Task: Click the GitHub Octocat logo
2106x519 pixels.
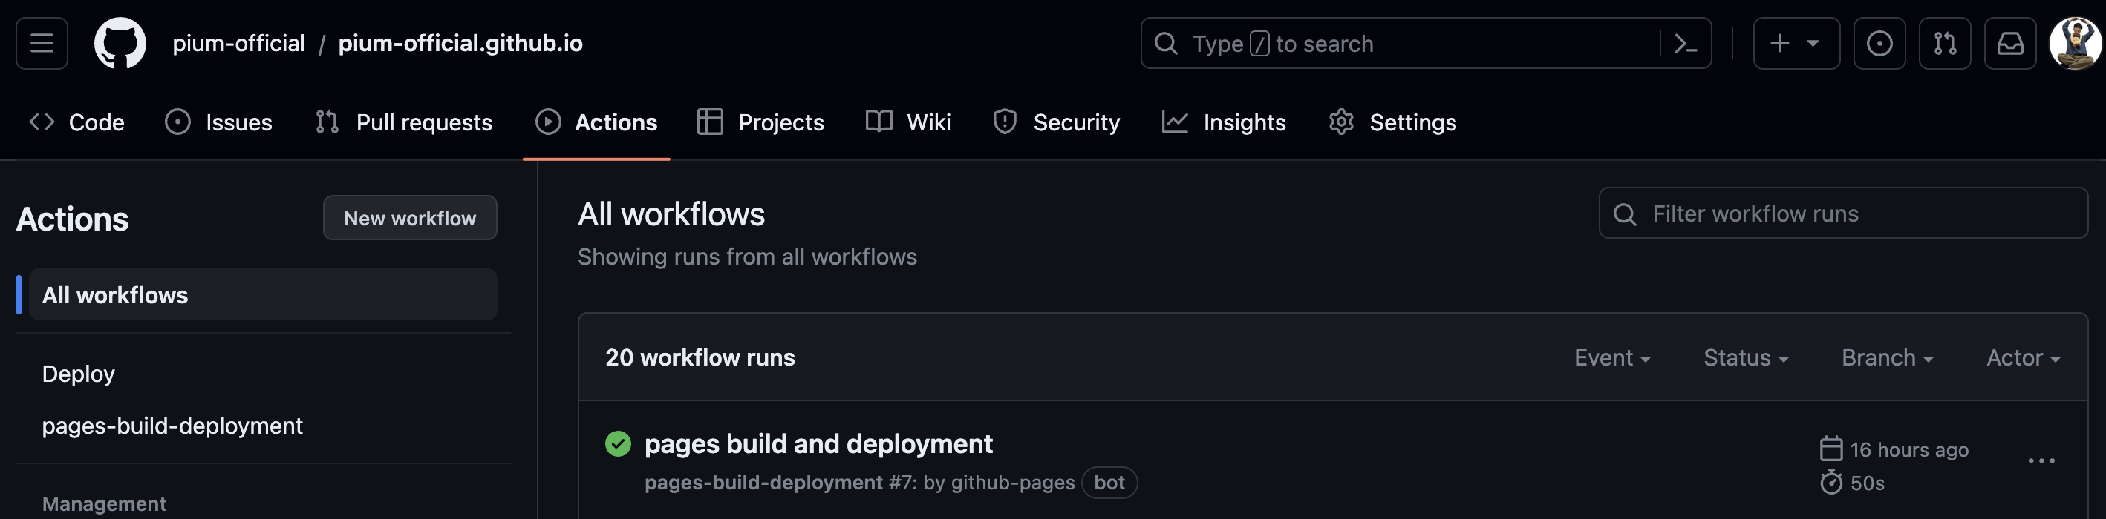Action: click(120, 43)
